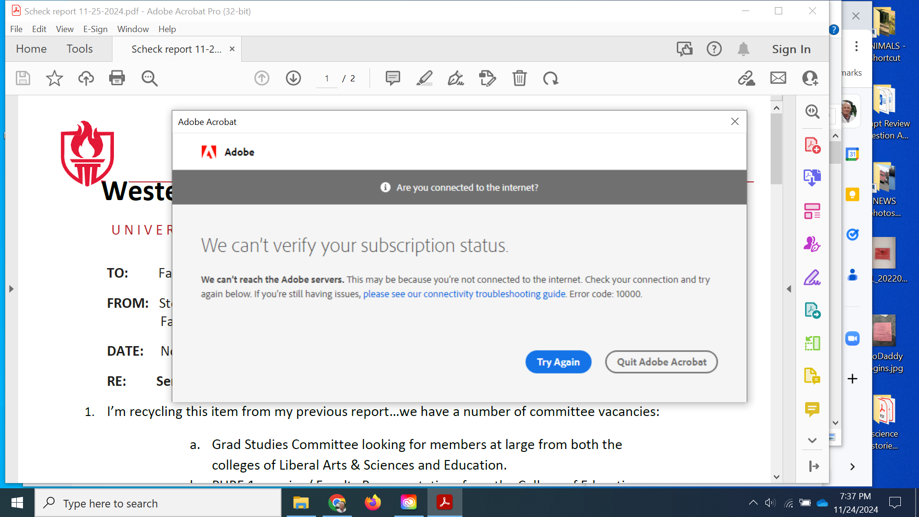Open Creative Cloud from taskbar

tap(408, 503)
